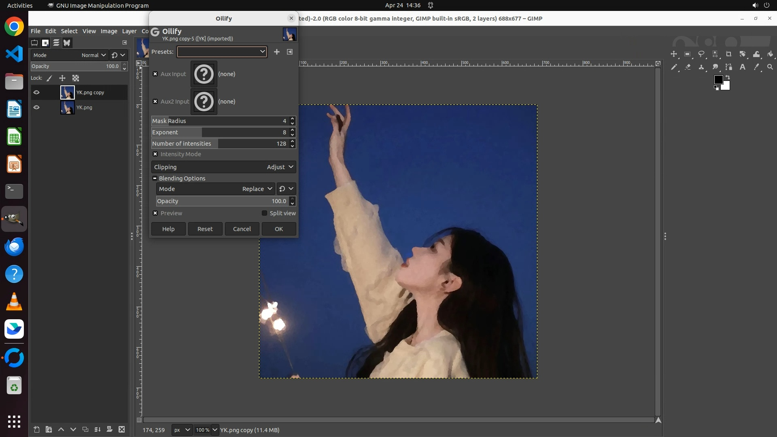Enable the Split view checkbox
Viewport: 777px width, 437px height.
(265, 213)
